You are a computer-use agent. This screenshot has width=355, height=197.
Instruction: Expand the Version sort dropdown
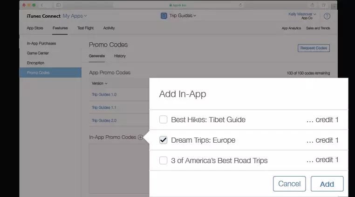coord(99,83)
